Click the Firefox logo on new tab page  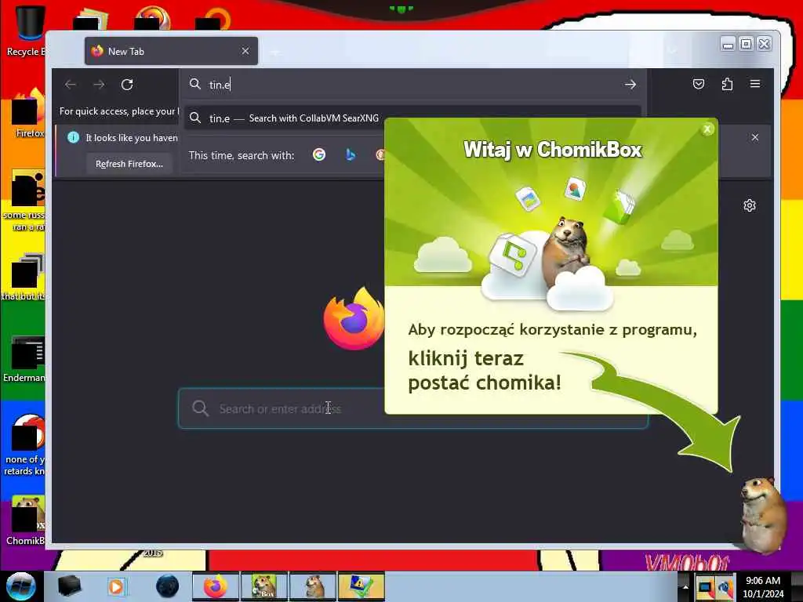pos(354,318)
